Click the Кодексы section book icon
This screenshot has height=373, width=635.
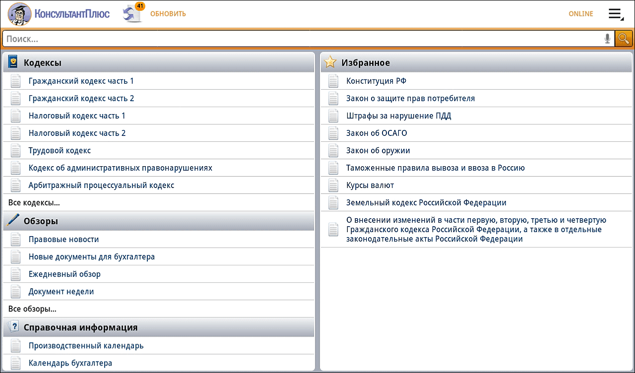[x=13, y=62]
